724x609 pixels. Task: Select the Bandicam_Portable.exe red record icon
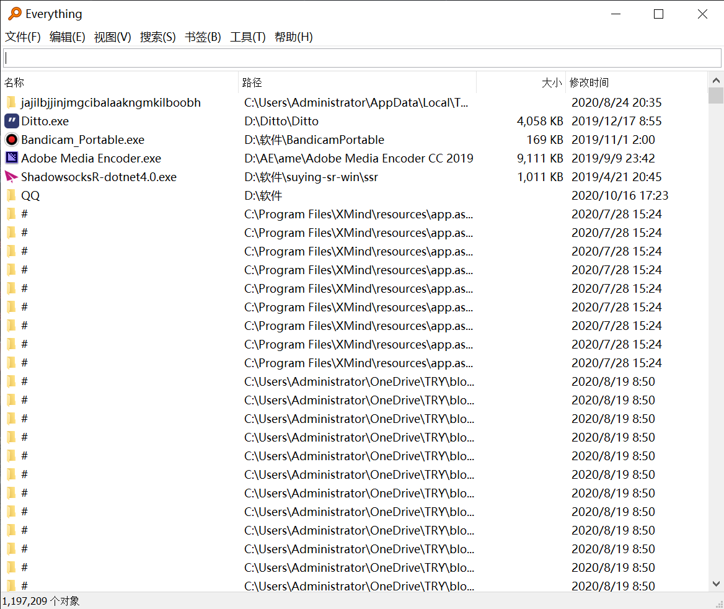pyautogui.click(x=12, y=140)
